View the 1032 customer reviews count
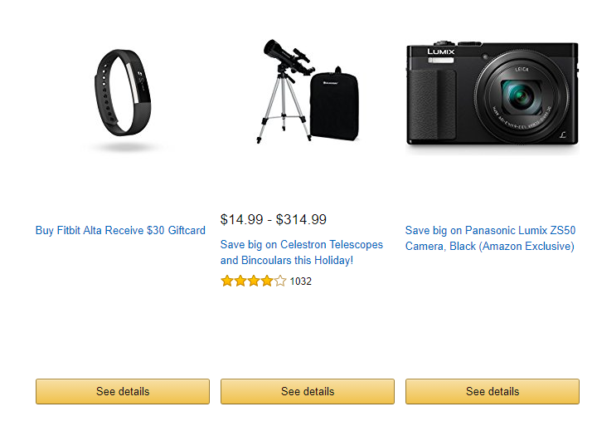This screenshot has height=421, width=597. point(300,281)
